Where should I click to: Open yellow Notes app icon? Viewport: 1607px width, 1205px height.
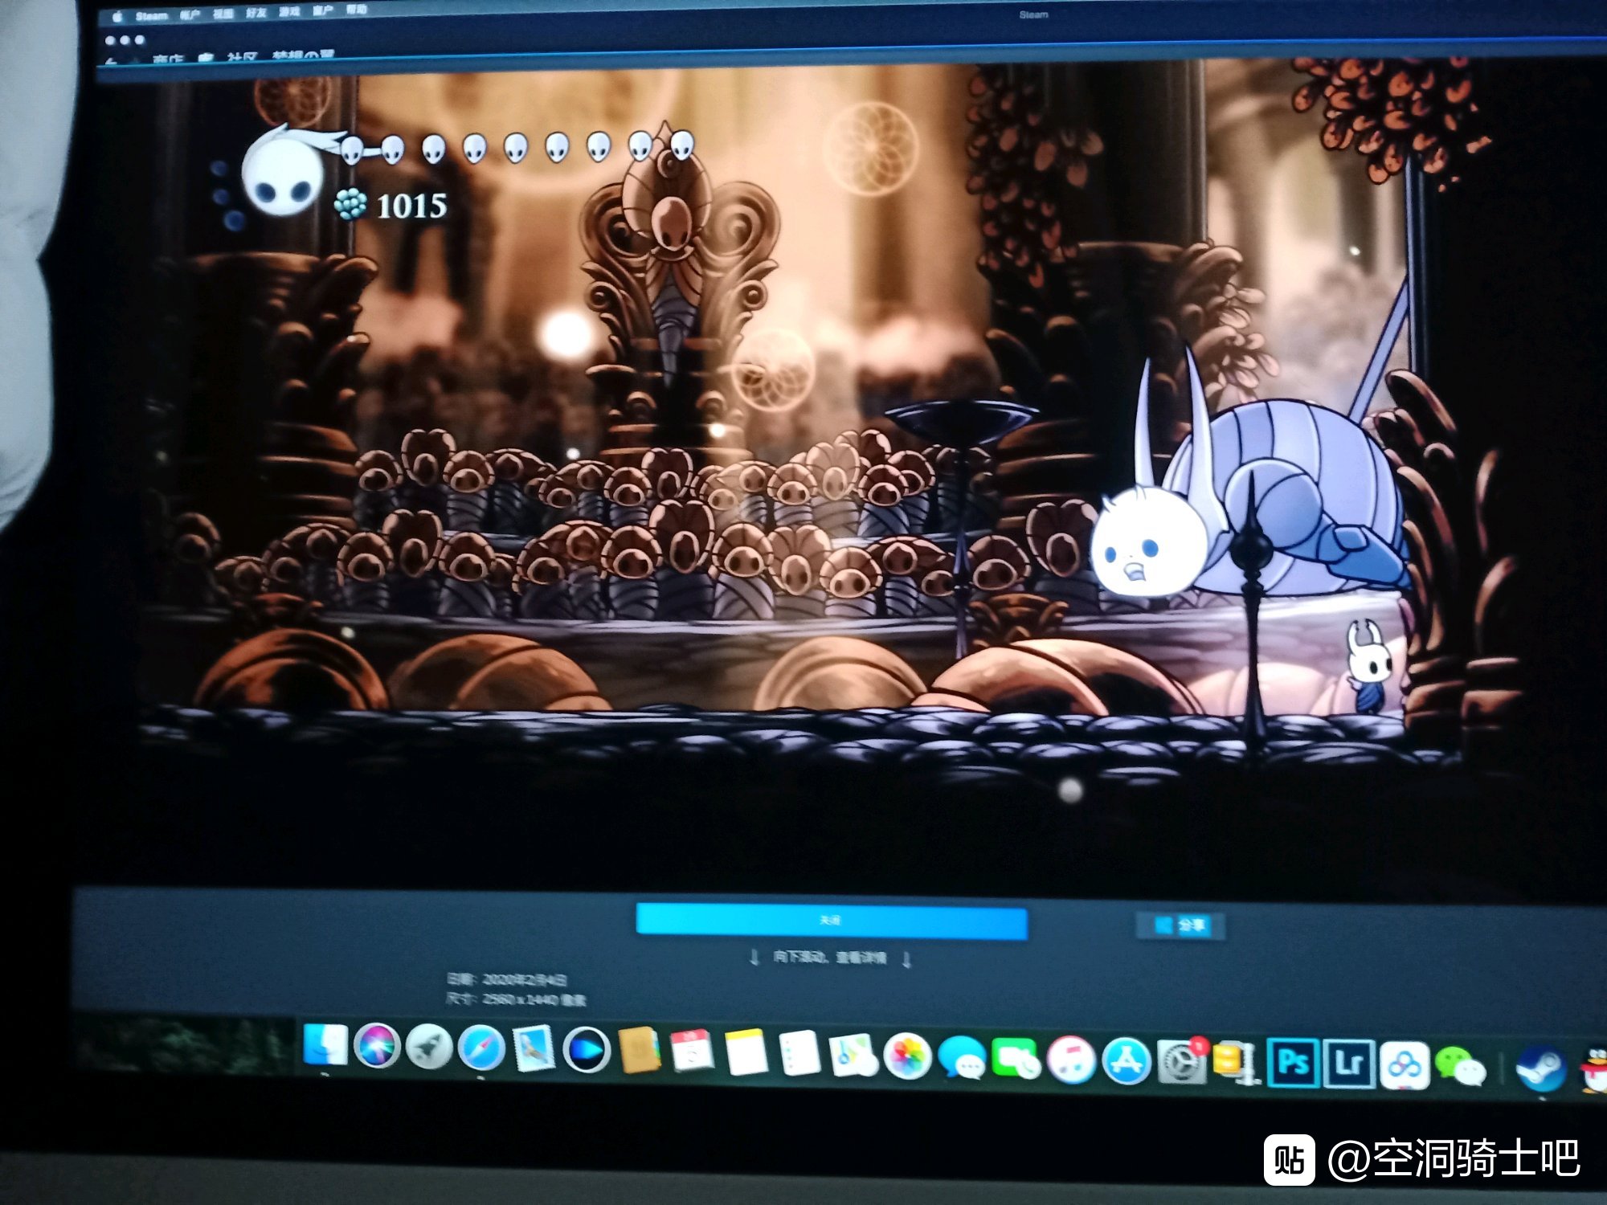point(746,1052)
